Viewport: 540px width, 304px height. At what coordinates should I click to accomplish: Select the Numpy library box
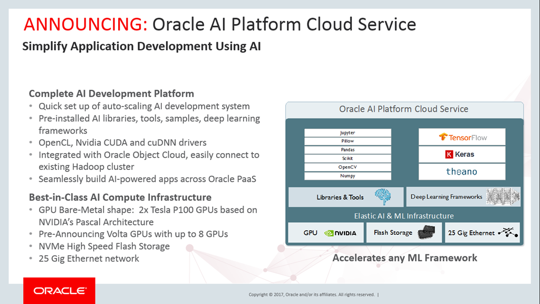pyautogui.click(x=348, y=176)
